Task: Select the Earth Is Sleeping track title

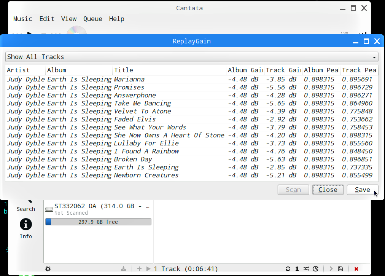Action: 146,168
